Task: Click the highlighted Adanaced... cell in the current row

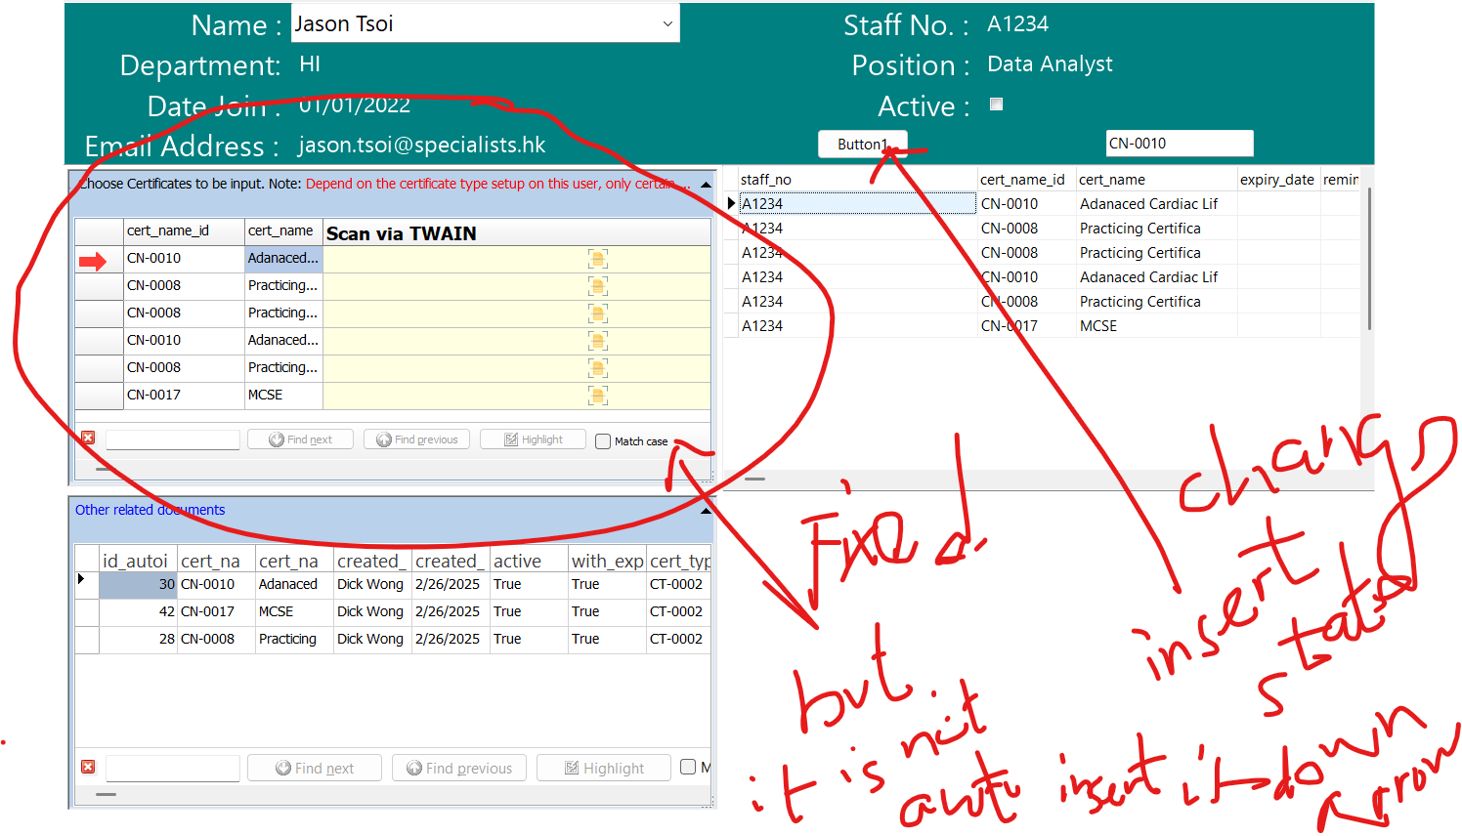Action: (283, 259)
